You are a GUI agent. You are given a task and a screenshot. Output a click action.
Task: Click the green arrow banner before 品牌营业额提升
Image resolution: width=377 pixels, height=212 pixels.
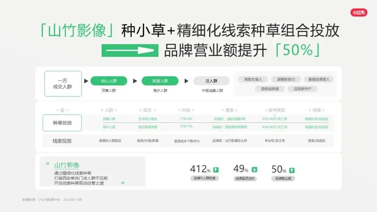click(130, 51)
